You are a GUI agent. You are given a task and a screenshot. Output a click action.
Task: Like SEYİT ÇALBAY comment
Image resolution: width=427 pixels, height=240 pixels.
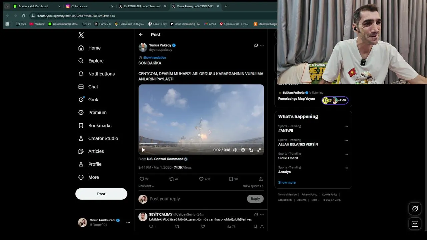[x=203, y=227]
